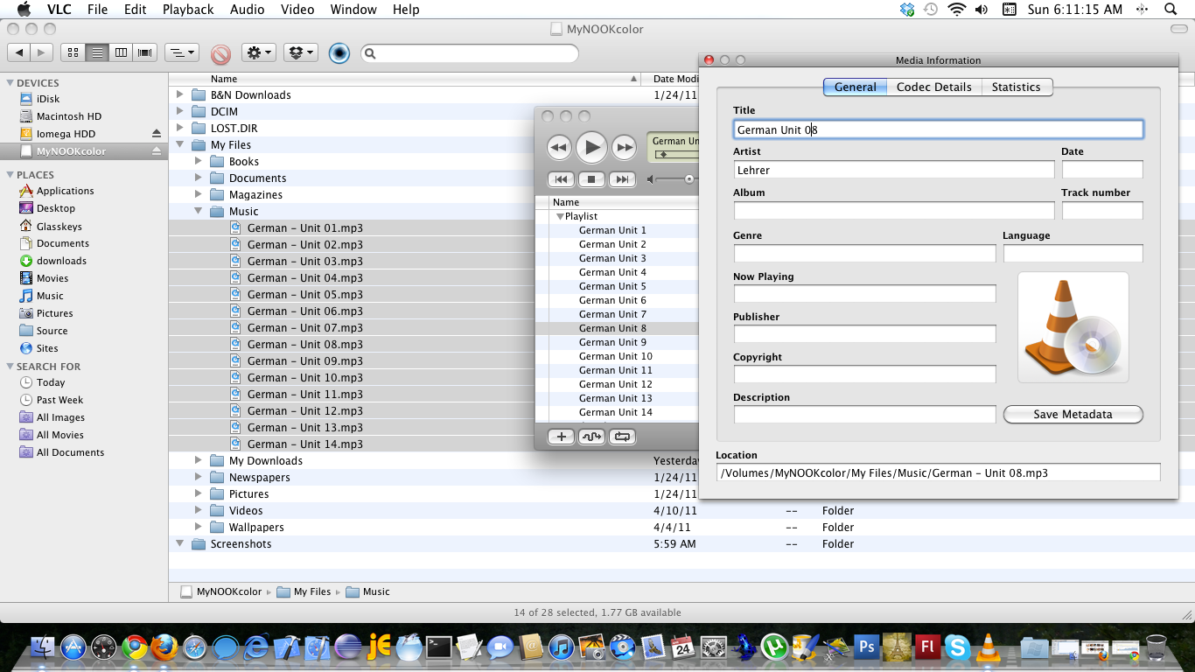Skip to previous track in VLC

point(561,179)
